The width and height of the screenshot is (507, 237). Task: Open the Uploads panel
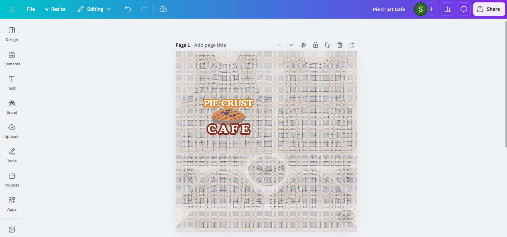[12, 131]
